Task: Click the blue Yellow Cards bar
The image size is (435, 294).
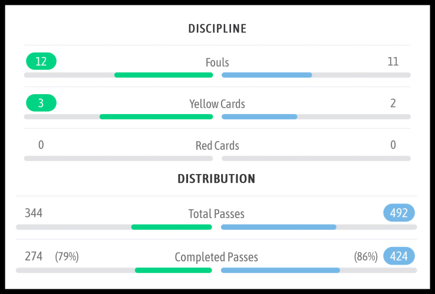Action: coord(259,116)
